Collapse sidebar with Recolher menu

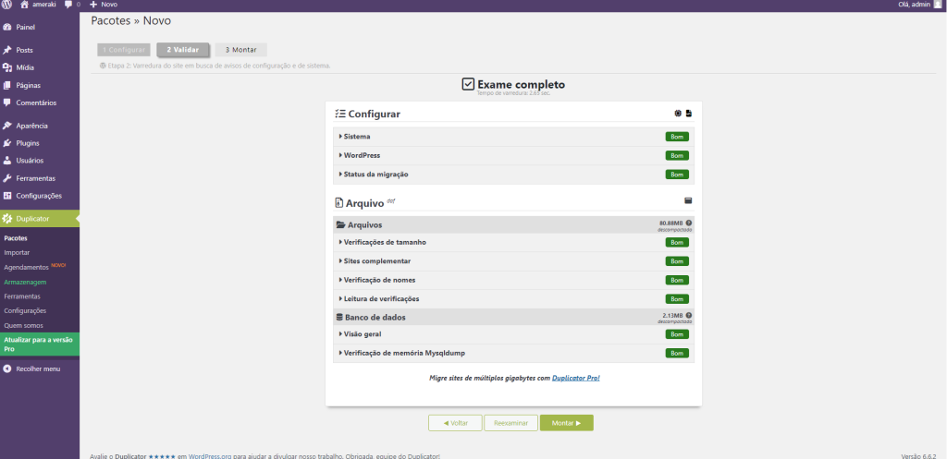(38, 368)
